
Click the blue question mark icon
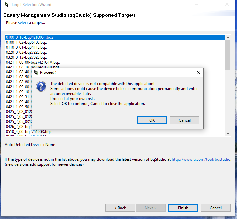click(41, 86)
